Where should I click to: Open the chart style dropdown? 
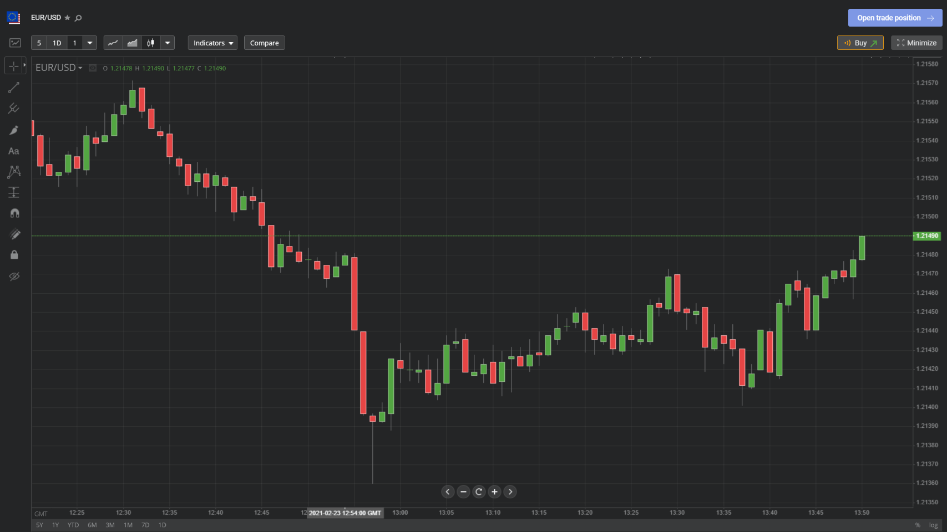(168, 43)
